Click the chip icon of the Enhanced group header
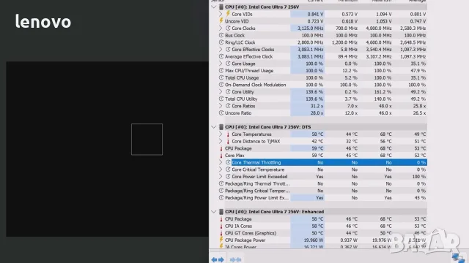Screen dimensions: 469x263 coord(221,212)
